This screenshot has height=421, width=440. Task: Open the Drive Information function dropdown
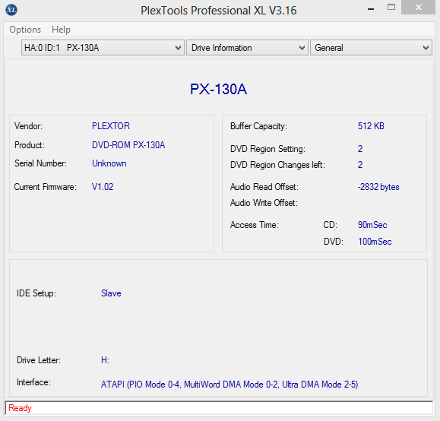(x=247, y=48)
